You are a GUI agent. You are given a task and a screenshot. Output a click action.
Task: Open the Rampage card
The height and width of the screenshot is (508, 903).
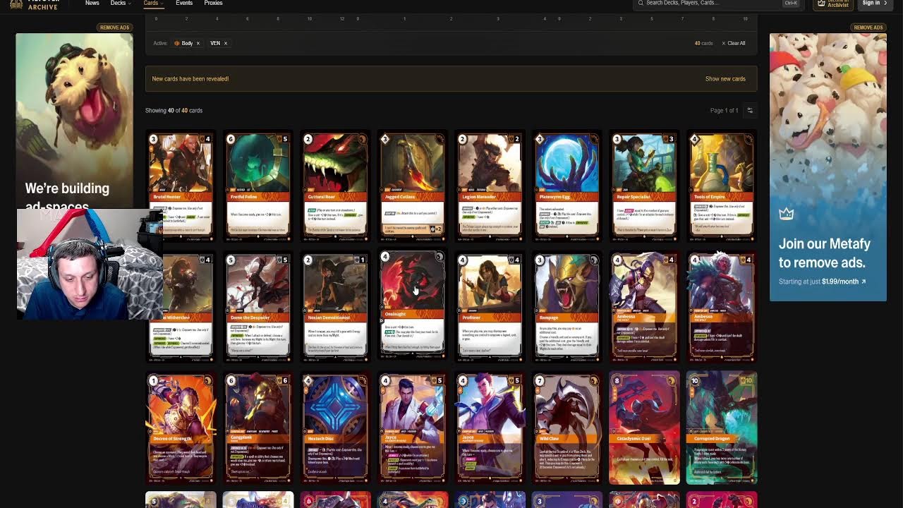[x=566, y=308]
